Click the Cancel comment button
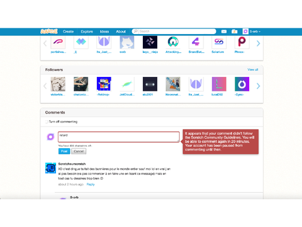Screen dimensions: 302x227 (79, 151)
